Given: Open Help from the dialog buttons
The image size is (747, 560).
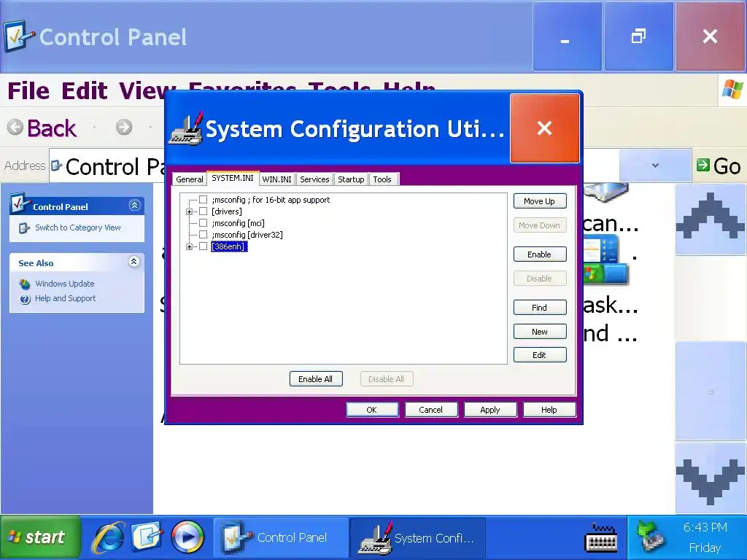Looking at the screenshot, I should [549, 410].
